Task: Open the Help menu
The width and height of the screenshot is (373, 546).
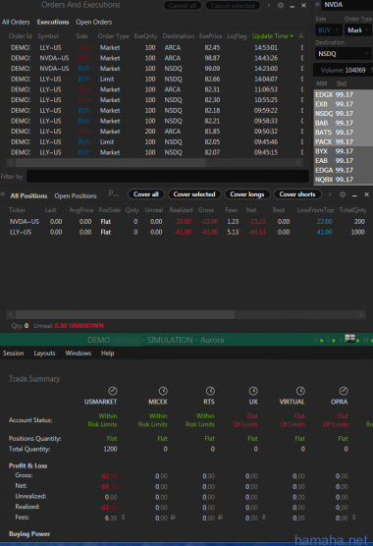Action: click(108, 354)
